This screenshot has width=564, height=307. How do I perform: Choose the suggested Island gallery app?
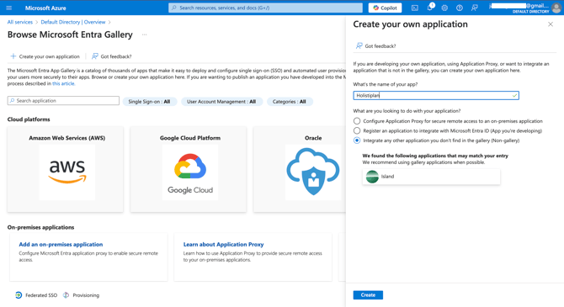point(431,177)
